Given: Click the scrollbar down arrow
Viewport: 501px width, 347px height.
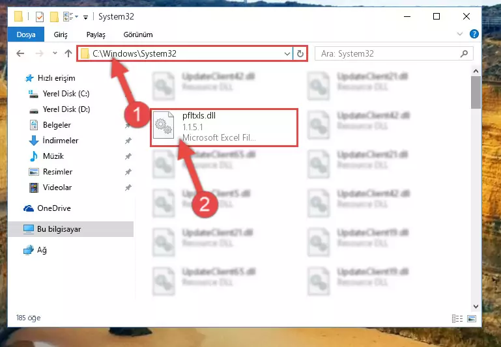Looking at the screenshot, I should pos(476,306).
